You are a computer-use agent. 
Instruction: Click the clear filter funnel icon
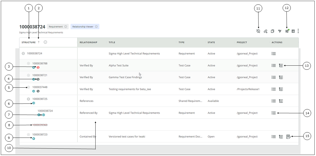pyautogui.click(x=280, y=31)
